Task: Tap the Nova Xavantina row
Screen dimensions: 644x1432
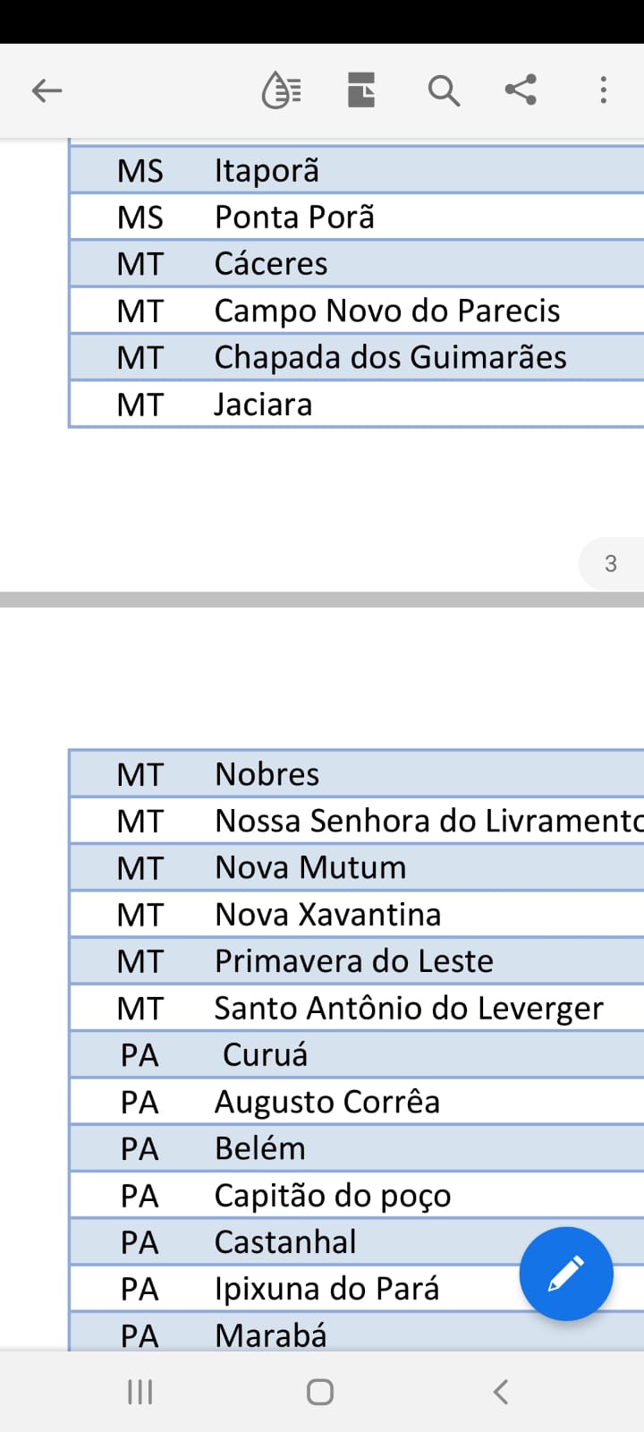Action: tap(357, 915)
